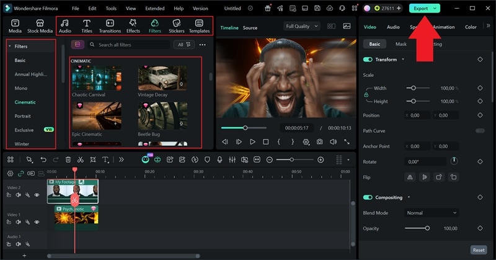Click the Stop square button

click(266, 142)
